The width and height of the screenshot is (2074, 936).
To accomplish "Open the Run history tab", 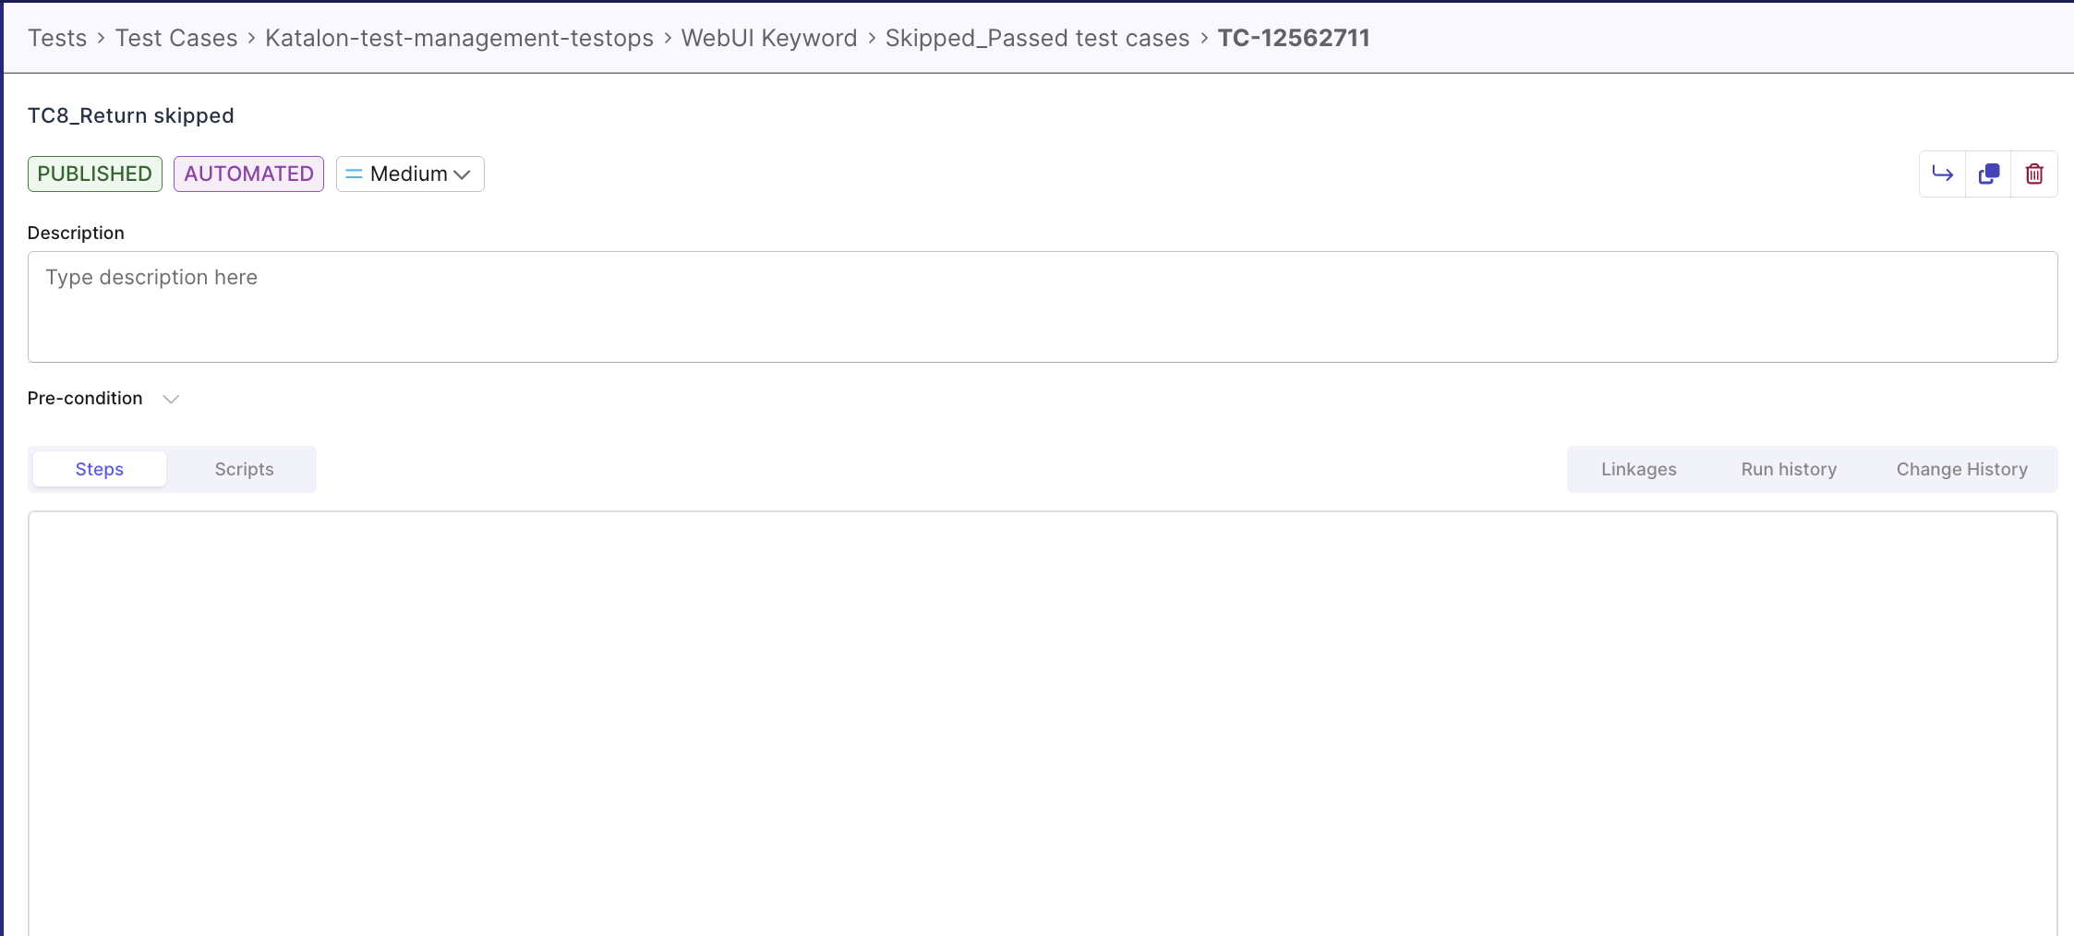I will (x=1788, y=469).
